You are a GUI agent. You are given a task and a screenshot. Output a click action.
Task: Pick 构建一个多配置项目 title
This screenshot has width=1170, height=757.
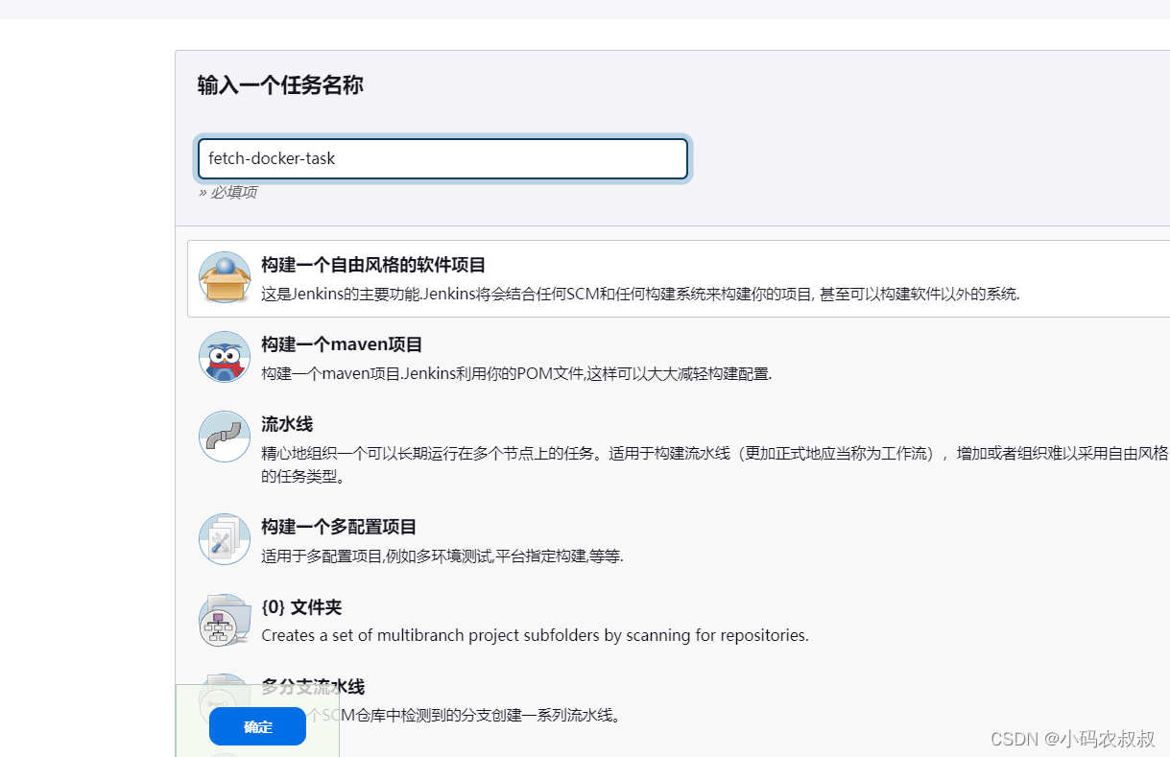[339, 527]
